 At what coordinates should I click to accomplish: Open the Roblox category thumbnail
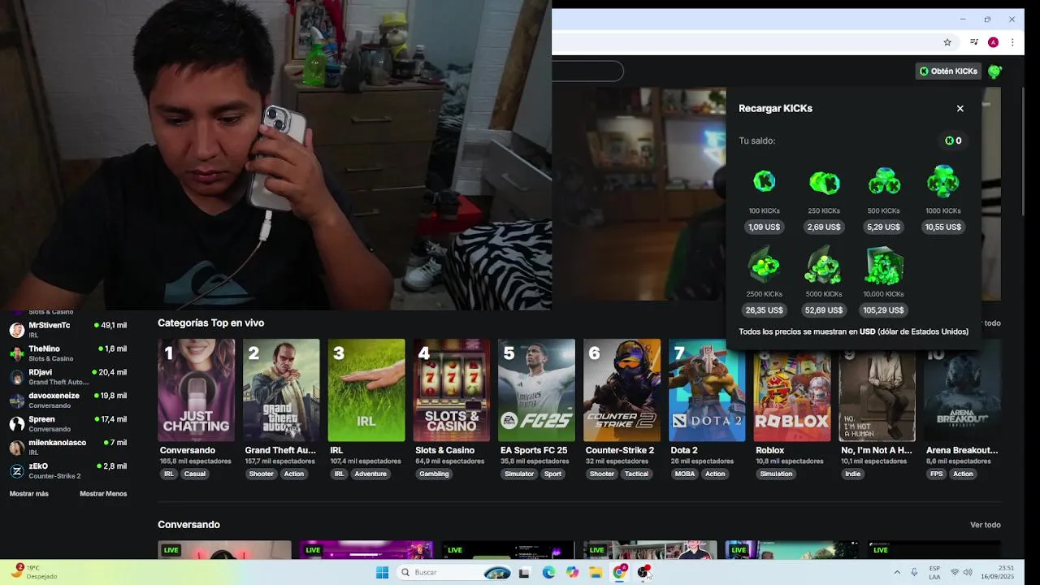pos(792,396)
